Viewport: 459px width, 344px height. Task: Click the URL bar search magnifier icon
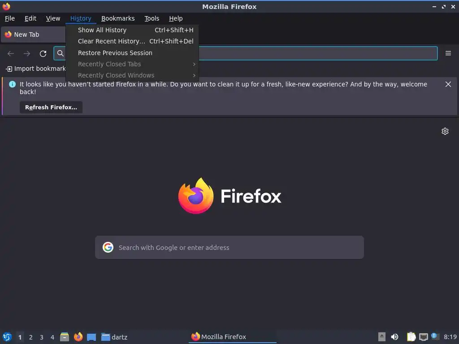[x=61, y=53]
